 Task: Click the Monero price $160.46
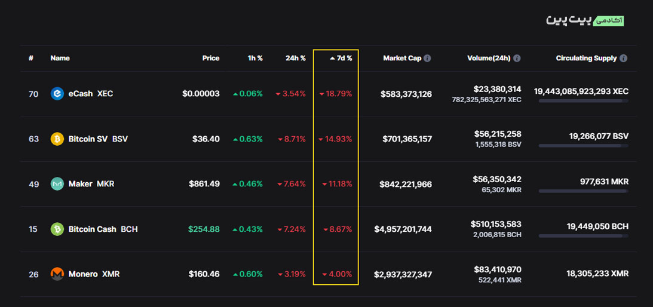pos(204,275)
